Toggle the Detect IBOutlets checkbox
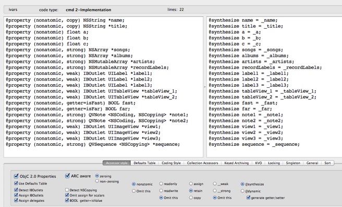 pos(16,190)
